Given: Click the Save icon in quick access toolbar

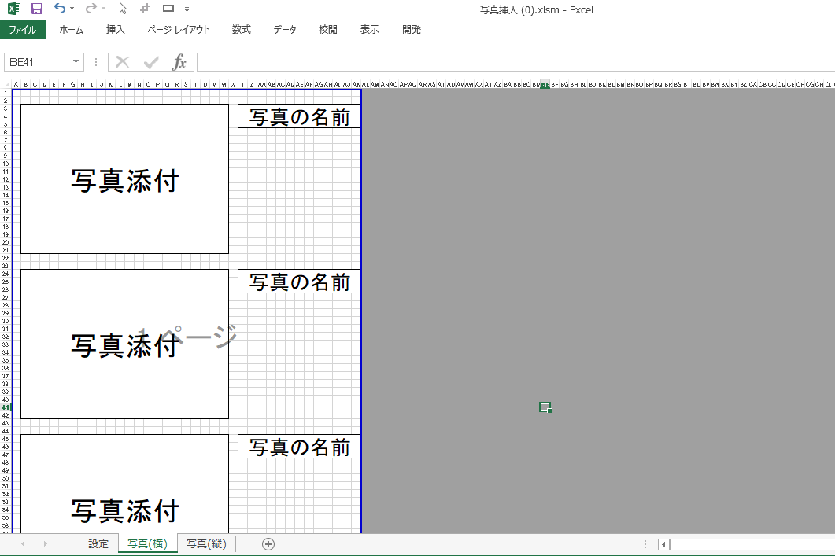Looking at the screenshot, I should pyautogui.click(x=36, y=9).
